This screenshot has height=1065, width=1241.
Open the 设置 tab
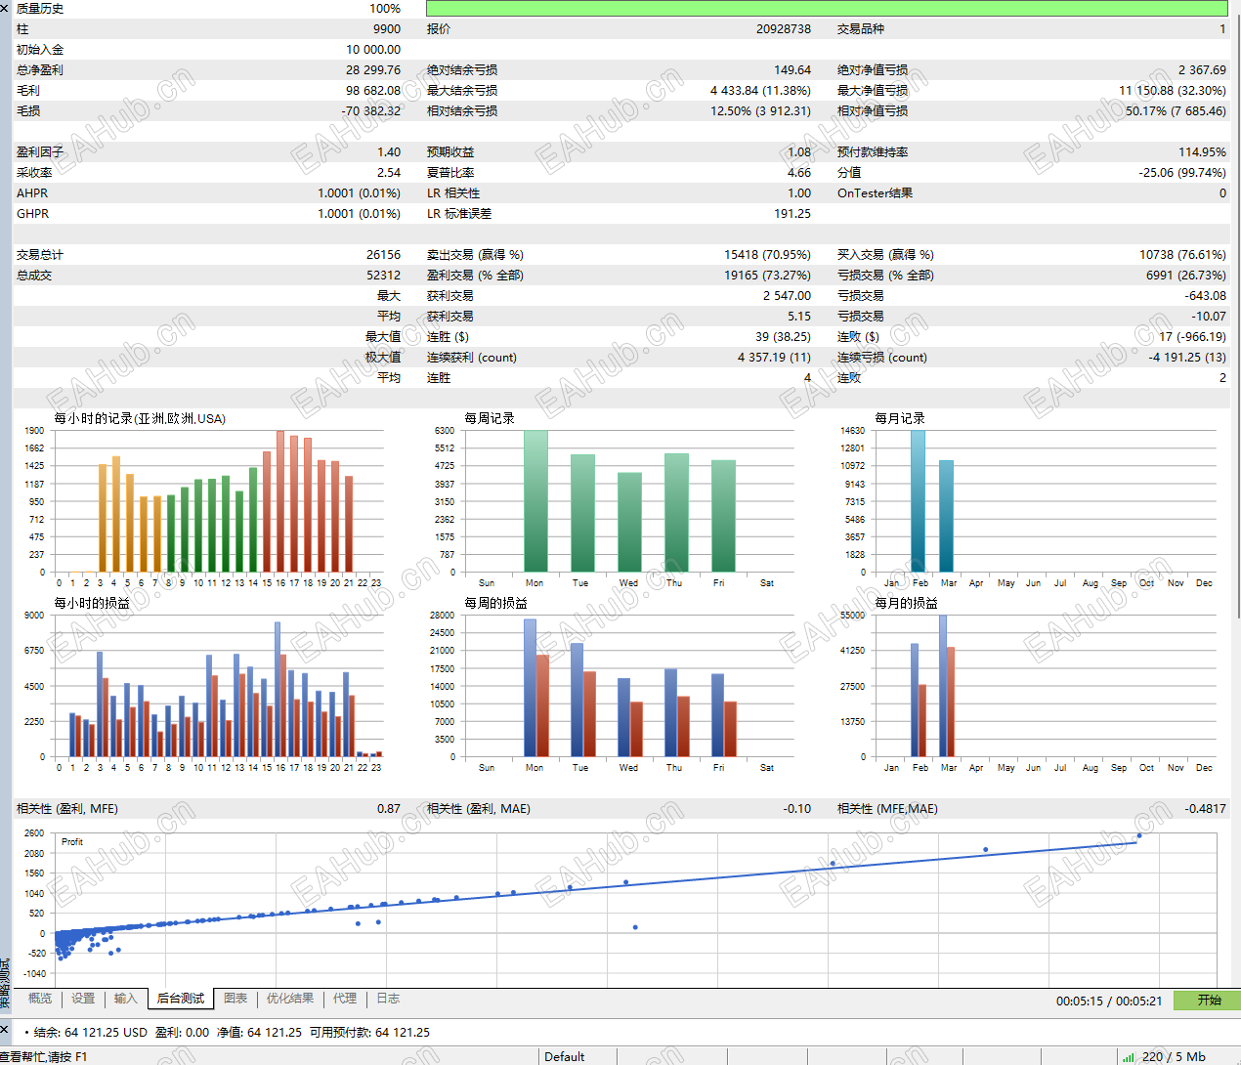click(83, 999)
